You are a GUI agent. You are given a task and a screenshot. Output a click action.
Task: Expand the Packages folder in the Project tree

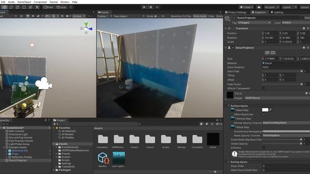point(54,170)
